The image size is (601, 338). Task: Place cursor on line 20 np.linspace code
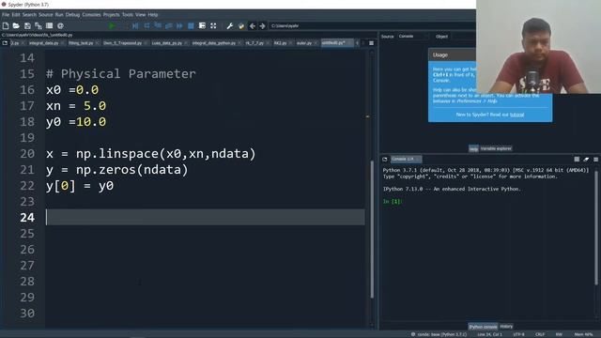click(x=150, y=154)
